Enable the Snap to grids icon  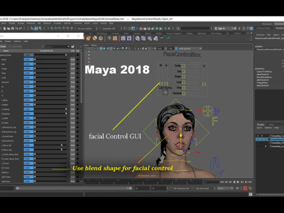click(x=52, y=28)
